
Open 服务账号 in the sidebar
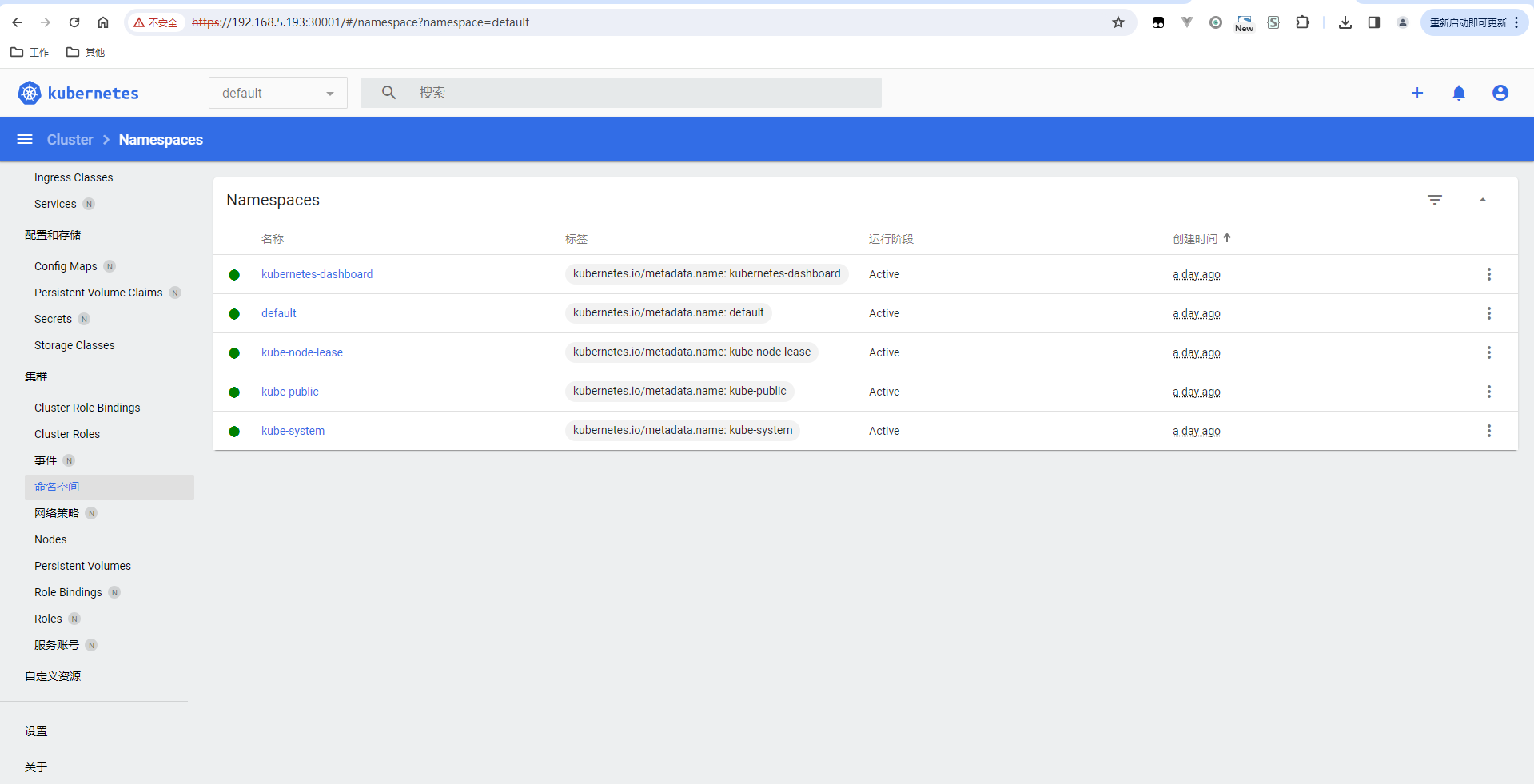(x=57, y=645)
